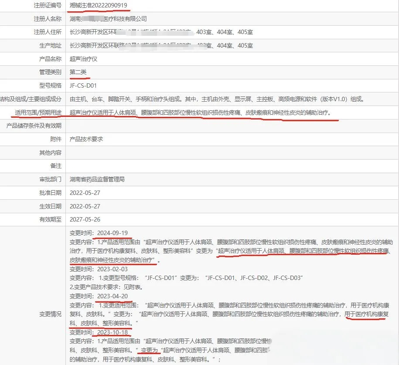Select effective date 2022-05-27 in 生效日期 row

[85, 206]
